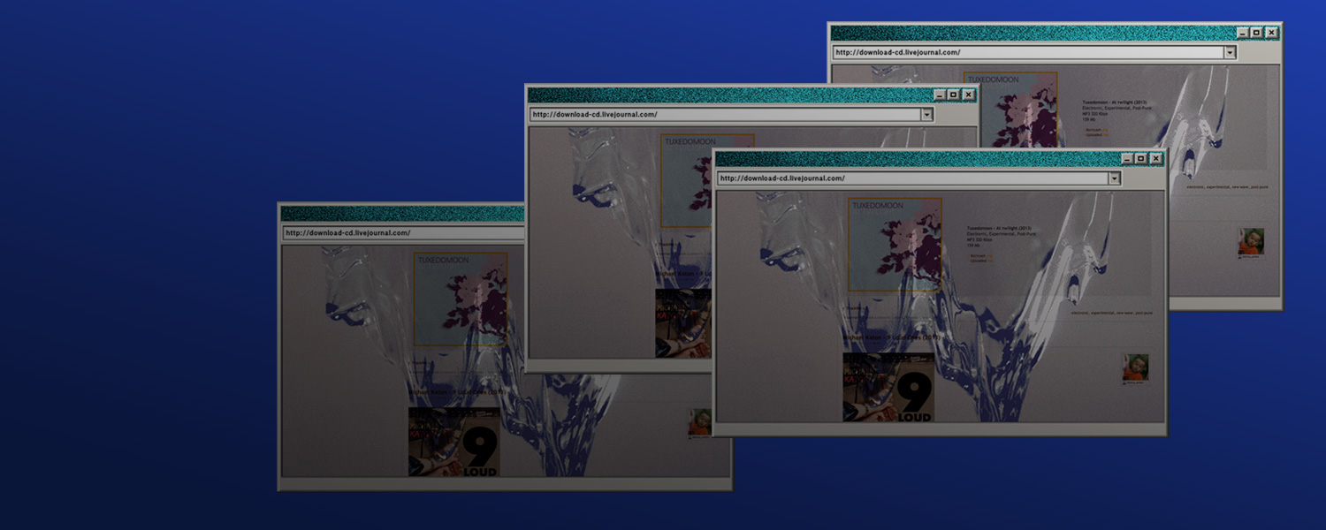Click the user avatar in the top-right window

point(1251,241)
